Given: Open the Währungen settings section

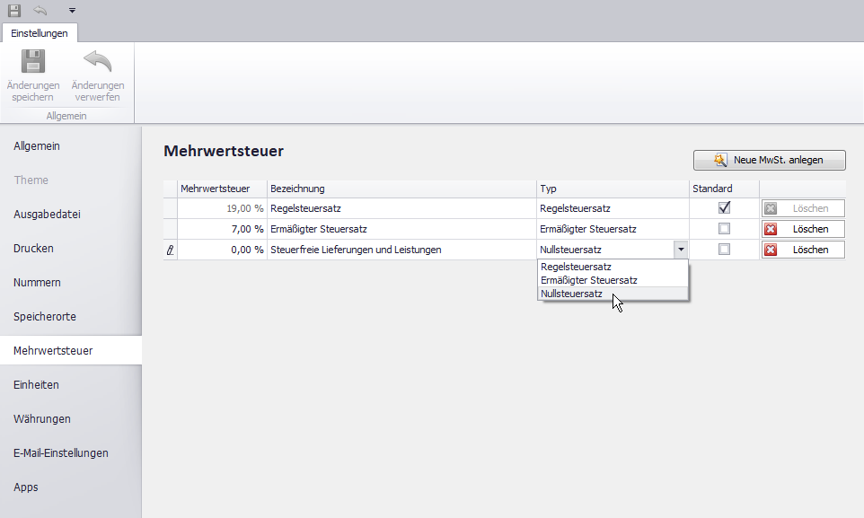Looking at the screenshot, I should click(x=71, y=419).
